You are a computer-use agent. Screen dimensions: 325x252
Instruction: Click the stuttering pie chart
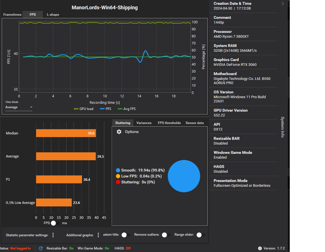(x=184, y=176)
